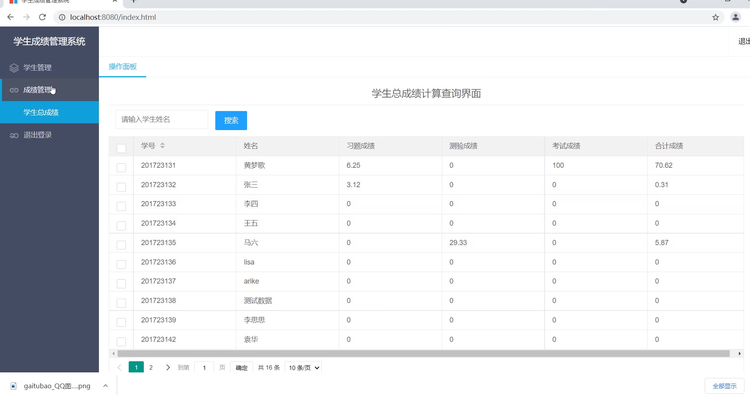
Task: Expand the download item options chevron
Action: pos(105,386)
